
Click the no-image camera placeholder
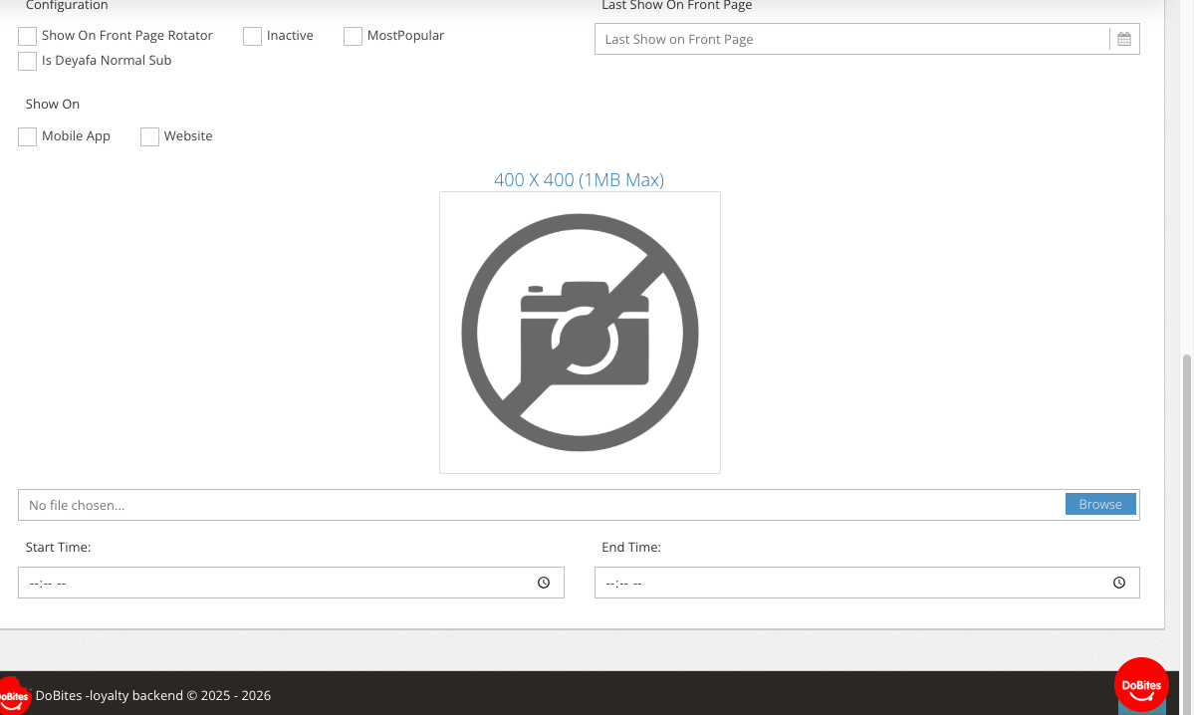coord(580,333)
